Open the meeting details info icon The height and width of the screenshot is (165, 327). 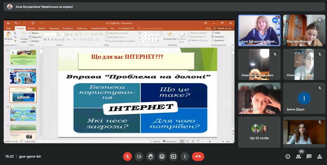[x=288, y=156]
